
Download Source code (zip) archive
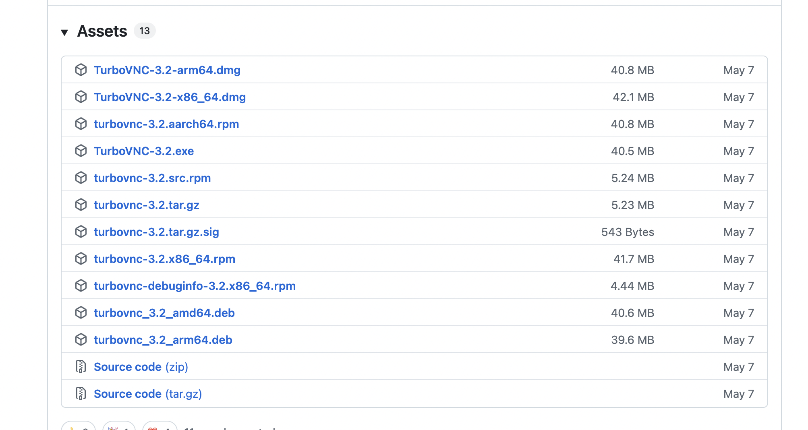[x=141, y=367]
